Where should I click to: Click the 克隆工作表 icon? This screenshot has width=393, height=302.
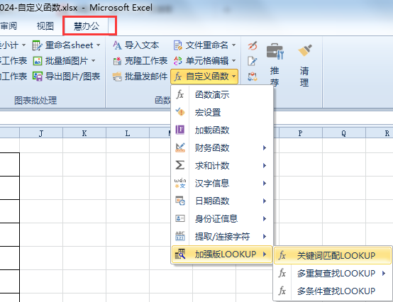117,61
